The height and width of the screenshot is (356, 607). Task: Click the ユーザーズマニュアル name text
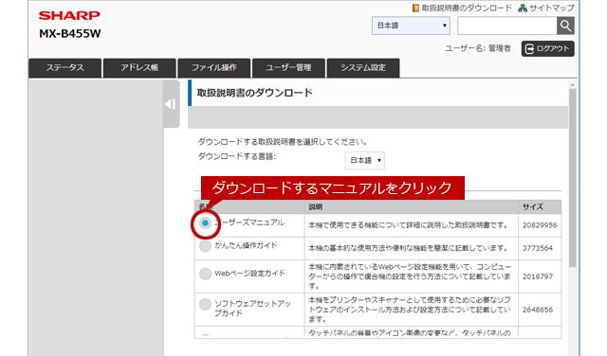pyautogui.click(x=249, y=222)
